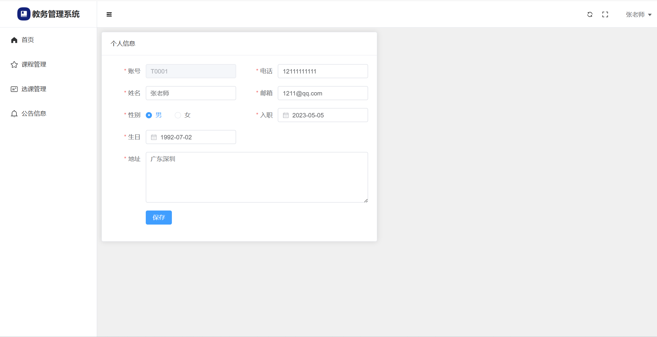
Task: Click the home icon beside 首页
Action: (x=14, y=40)
